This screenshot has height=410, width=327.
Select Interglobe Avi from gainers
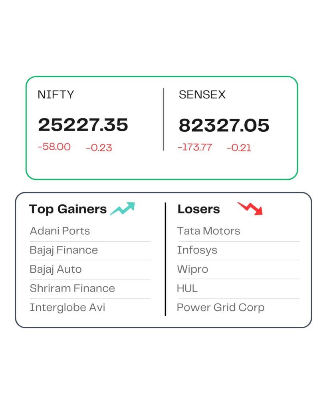click(67, 307)
